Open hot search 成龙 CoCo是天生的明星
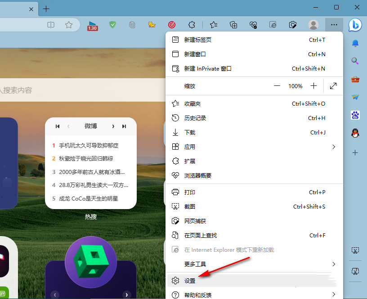Image resolution: width=367 pixels, height=299 pixels. 88,199
